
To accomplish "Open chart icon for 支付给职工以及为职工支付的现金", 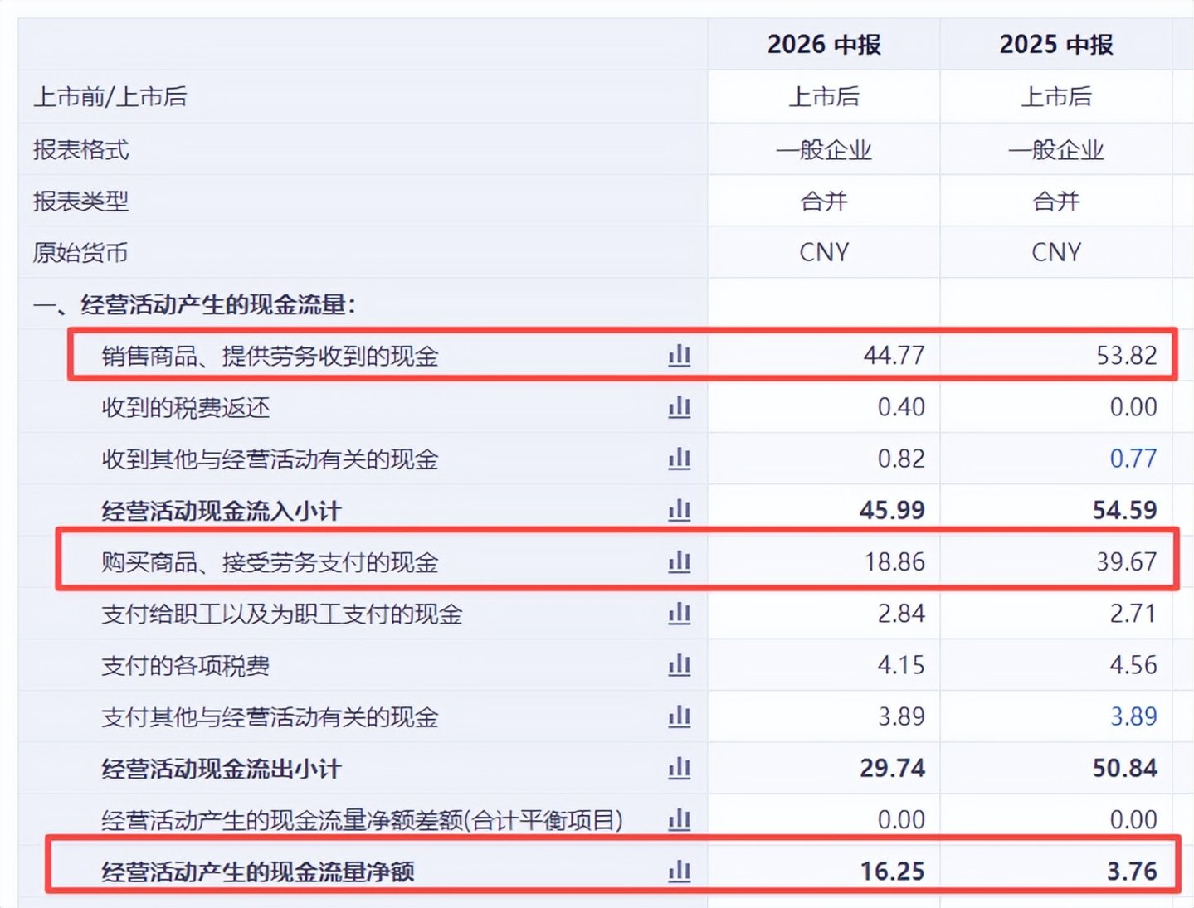I will 680,613.
